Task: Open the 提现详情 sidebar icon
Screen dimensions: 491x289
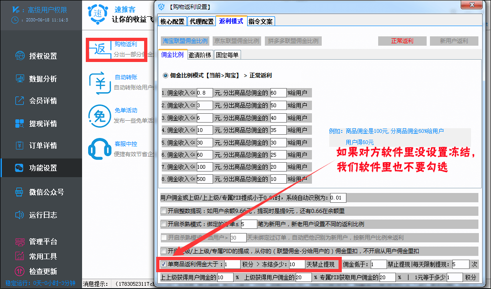Action: 20,124
